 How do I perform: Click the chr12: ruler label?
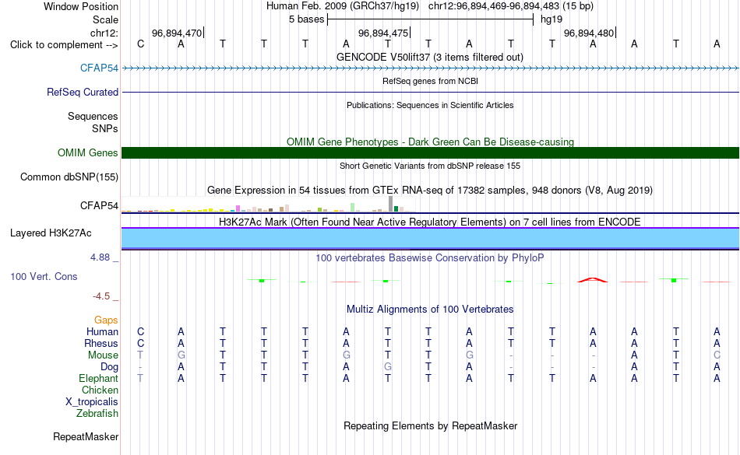(104, 33)
